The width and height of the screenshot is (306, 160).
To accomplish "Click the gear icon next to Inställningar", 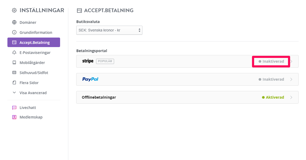I will (14, 10).
